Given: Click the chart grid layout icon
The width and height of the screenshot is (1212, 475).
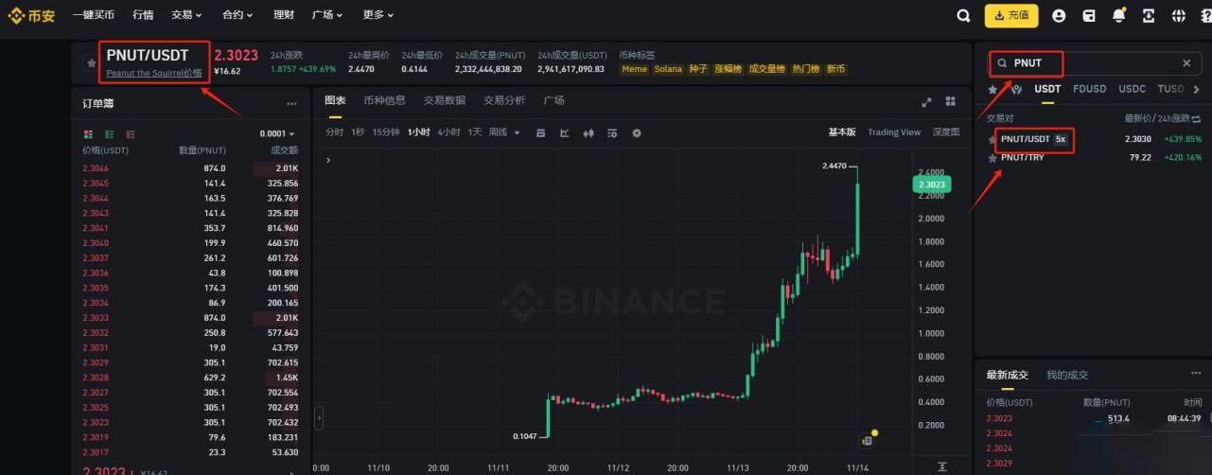Looking at the screenshot, I should coord(951,101).
